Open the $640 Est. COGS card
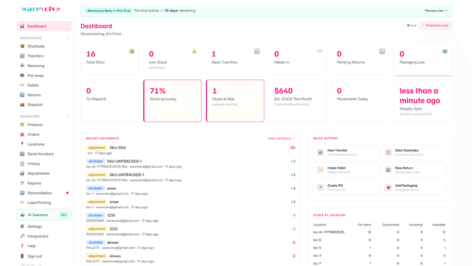 [298, 100]
